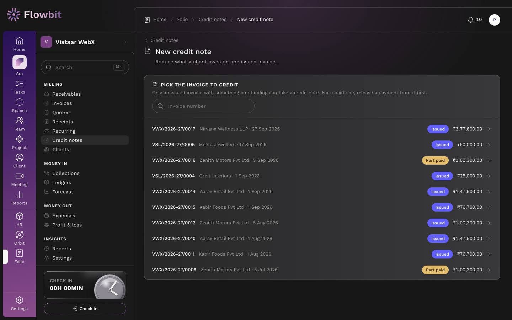Click the Flowbit logo
Viewport: 512px width, 320px height.
[x=34, y=15]
